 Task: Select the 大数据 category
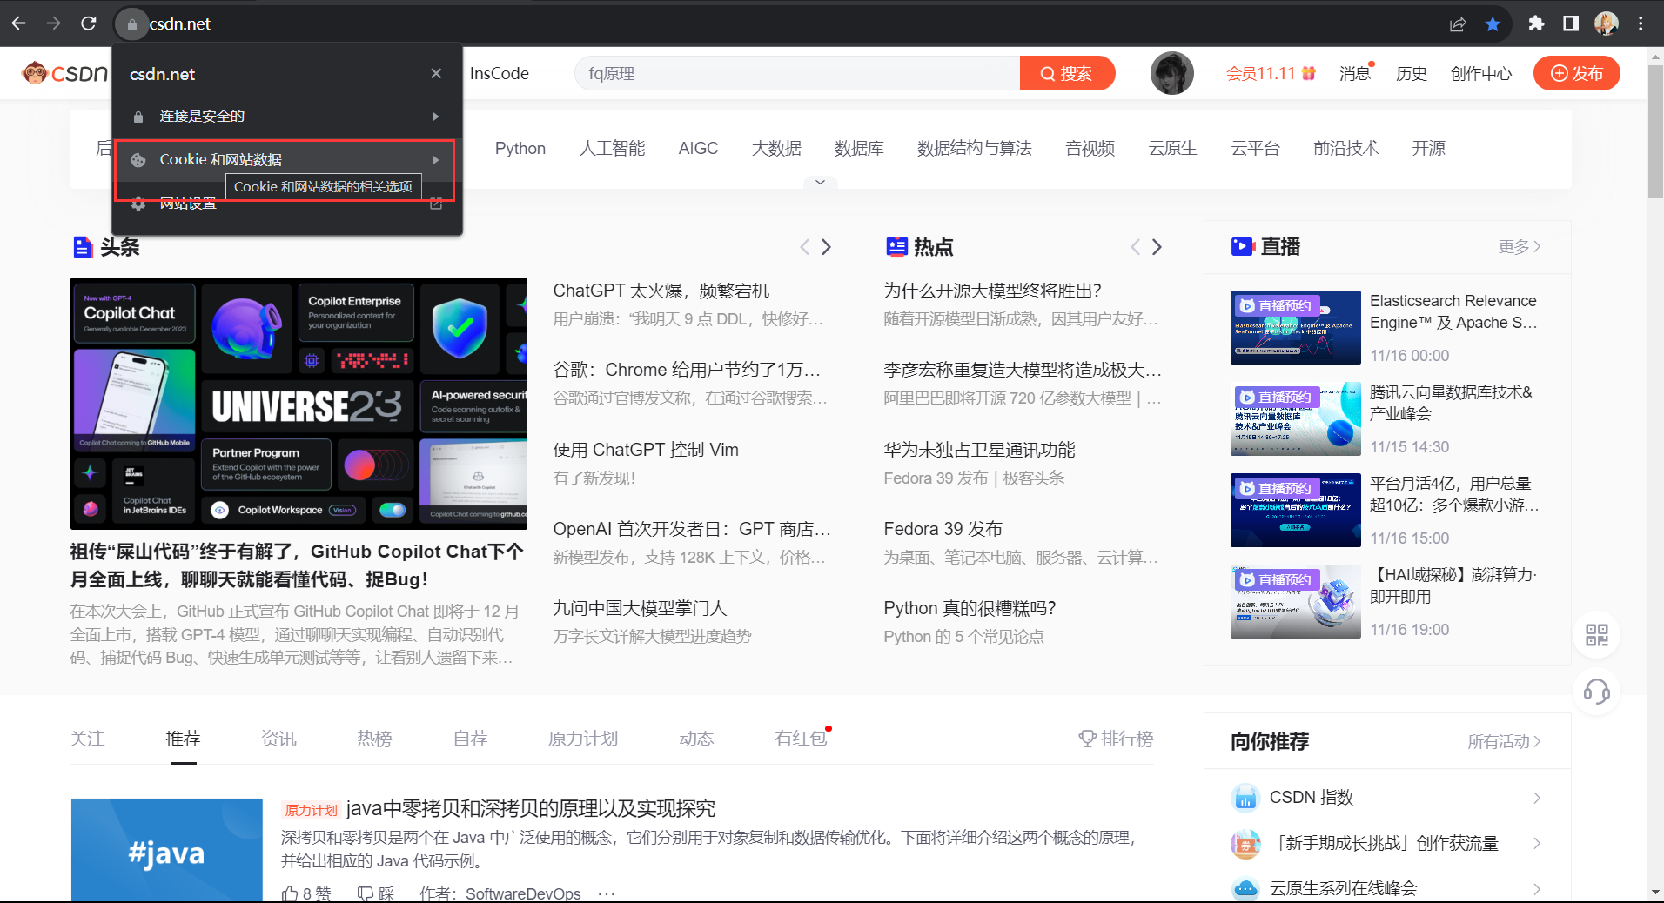(776, 149)
